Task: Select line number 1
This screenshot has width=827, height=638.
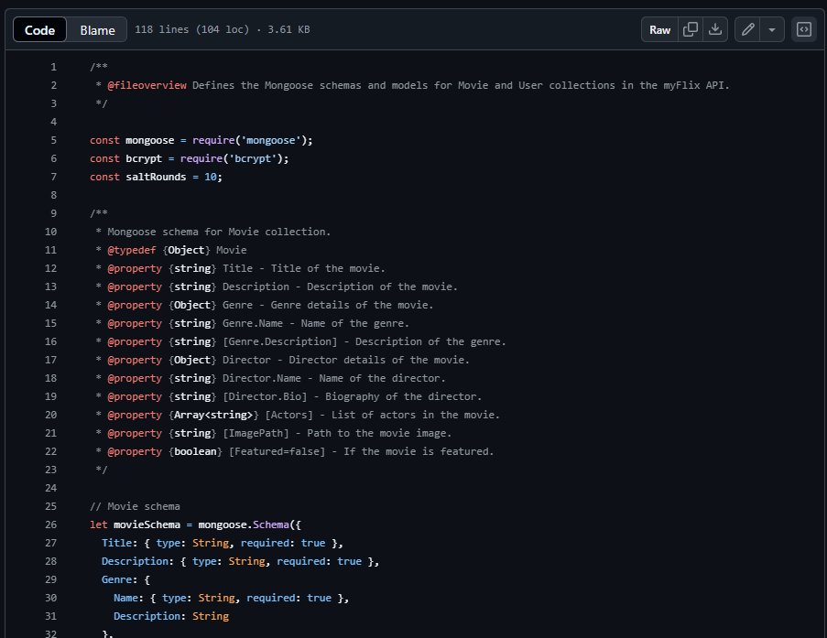Action: point(53,67)
